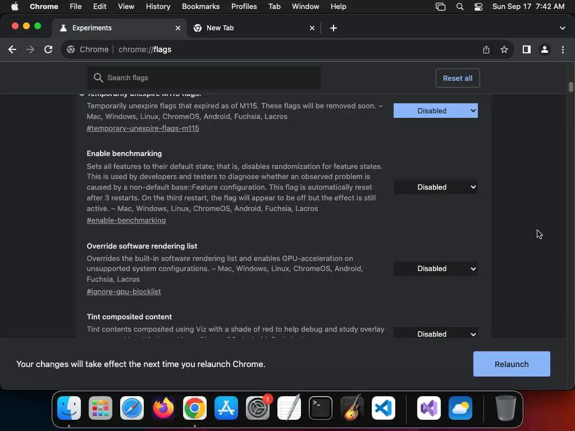The image size is (575, 431).
Task: Close the Experiments tab
Action: point(178,28)
